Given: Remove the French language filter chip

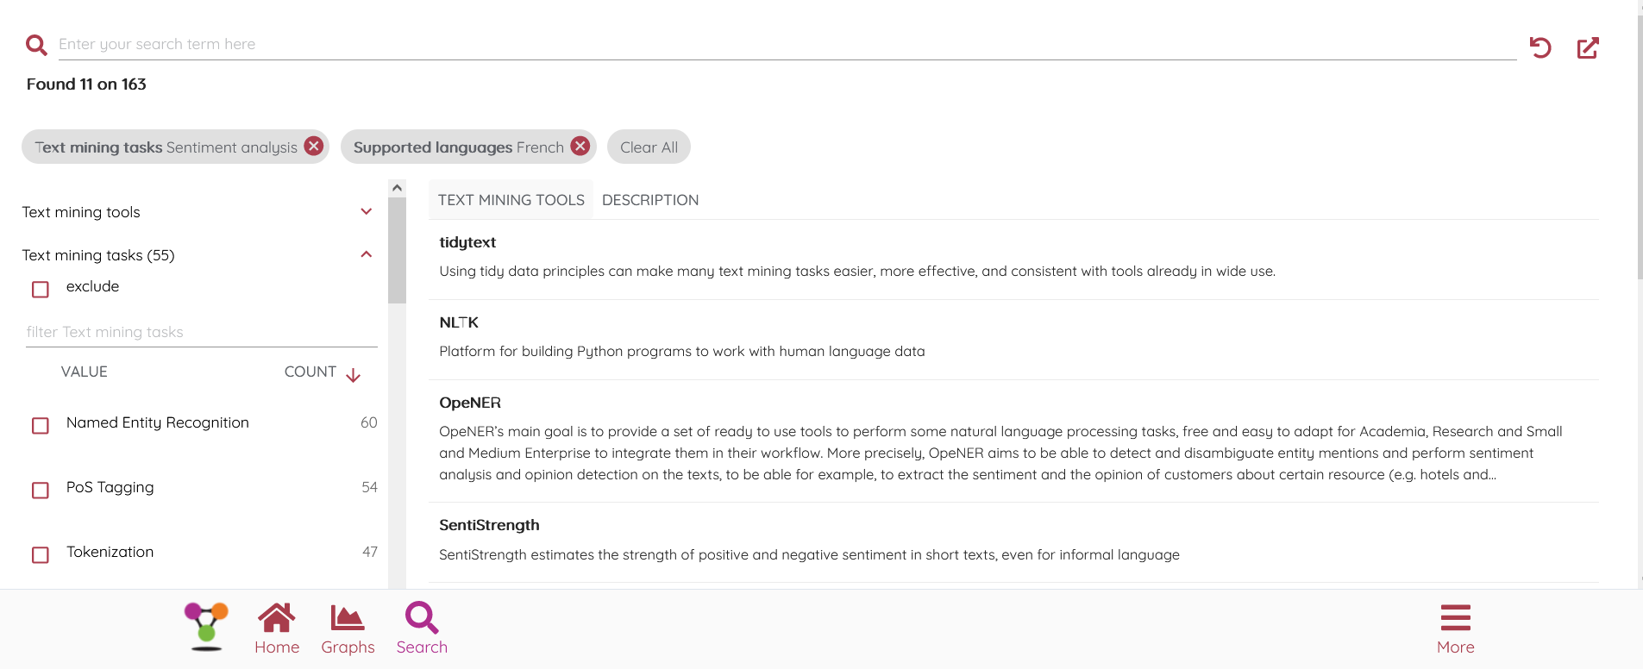Looking at the screenshot, I should tap(580, 147).
